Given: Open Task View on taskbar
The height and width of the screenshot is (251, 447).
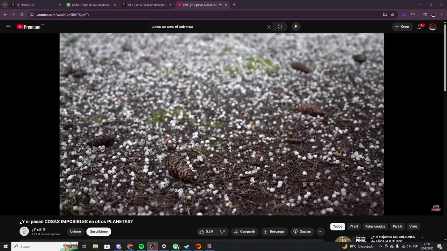Looking at the screenshot, I should pyautogui.click(x=84, y=246).
